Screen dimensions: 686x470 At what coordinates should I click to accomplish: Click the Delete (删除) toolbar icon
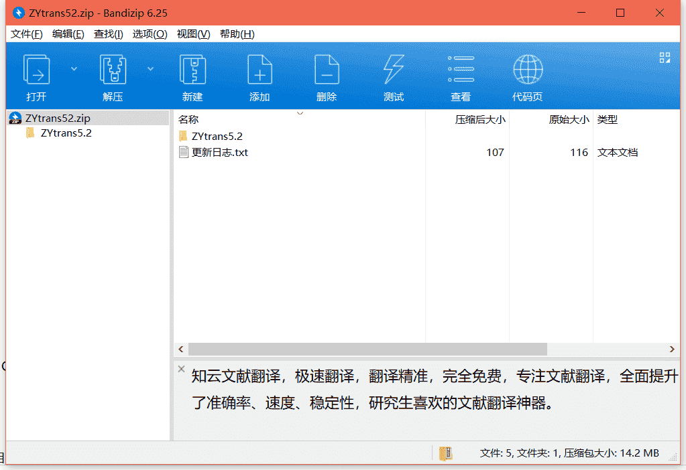327,70
